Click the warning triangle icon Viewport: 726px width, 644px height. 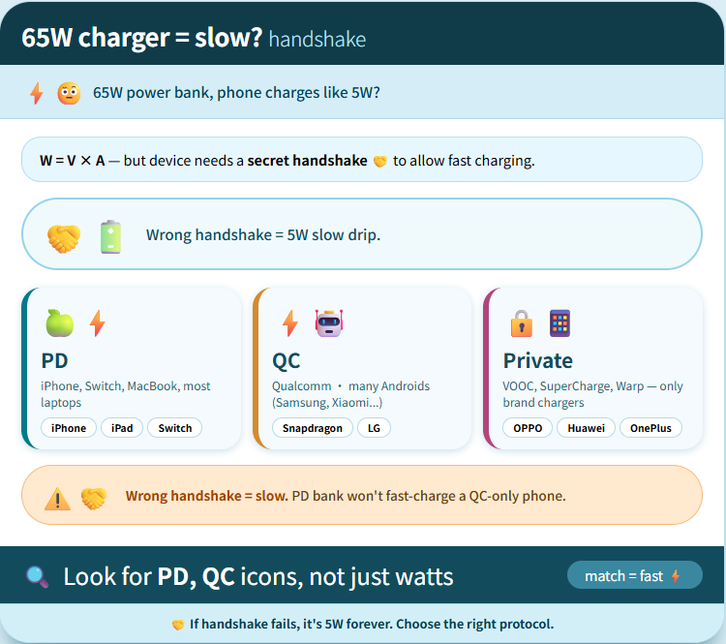coord(58,498)
